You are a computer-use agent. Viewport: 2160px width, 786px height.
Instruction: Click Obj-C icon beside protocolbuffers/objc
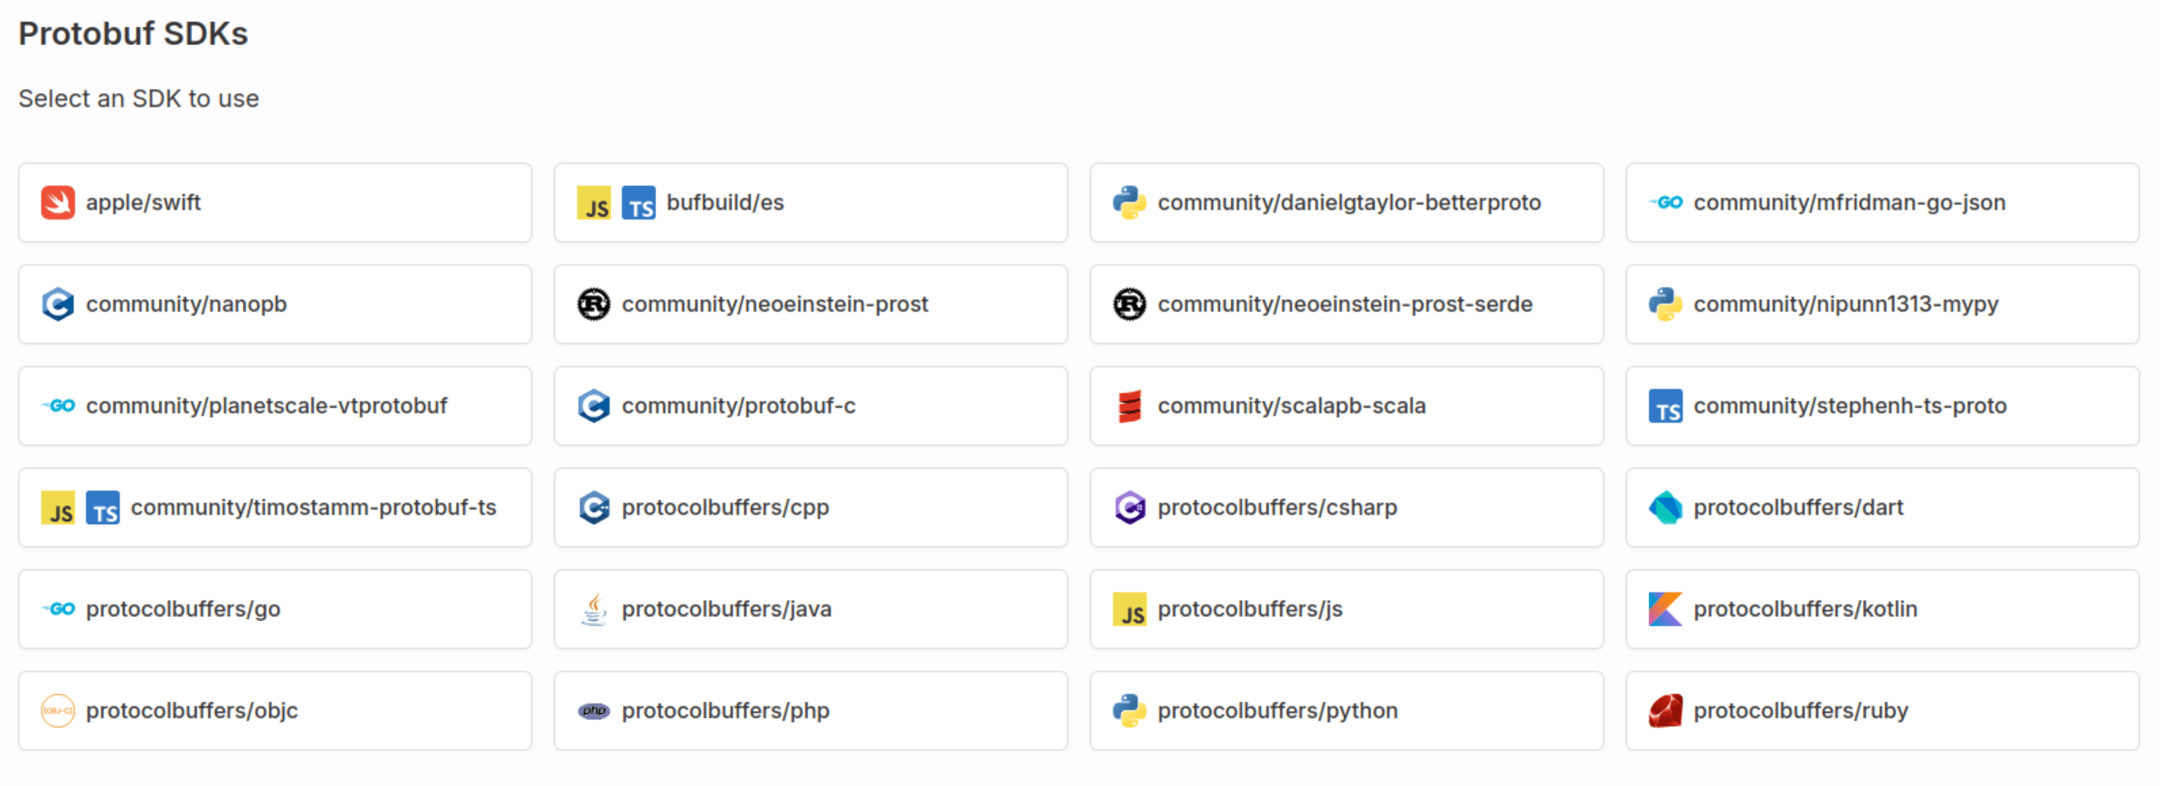(x=58, y=710)
